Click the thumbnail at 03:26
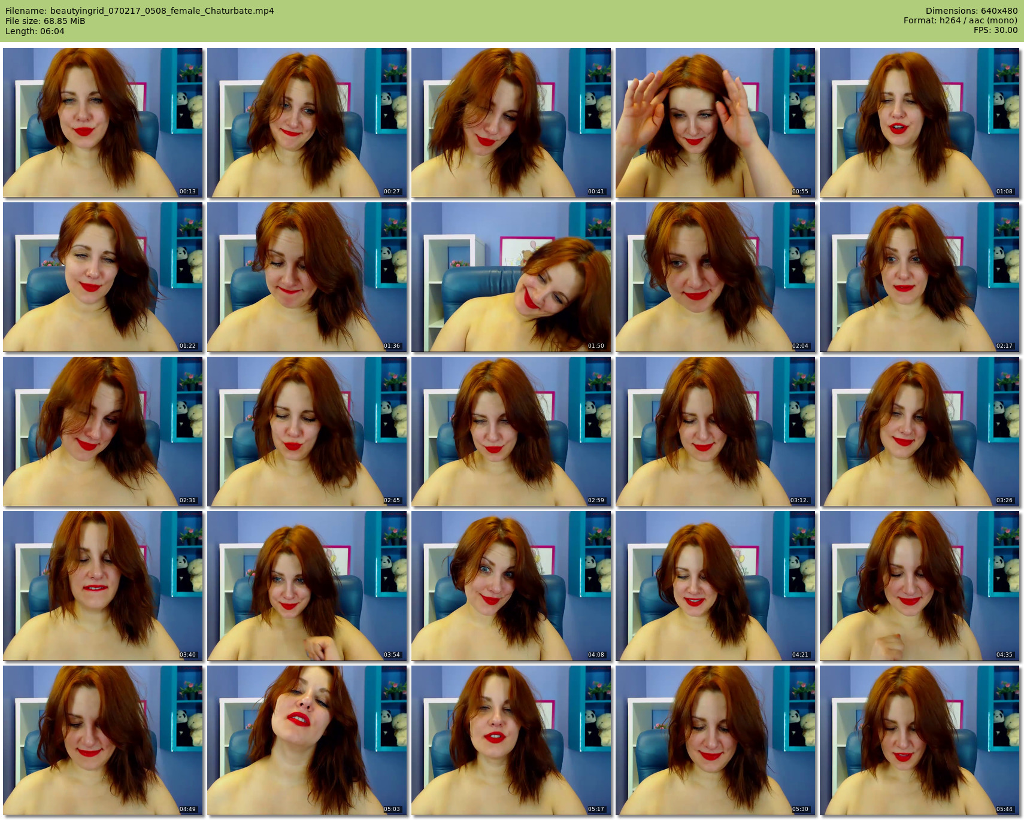The width and height of the screenshot is (1024, 820). tap(920, 432)
